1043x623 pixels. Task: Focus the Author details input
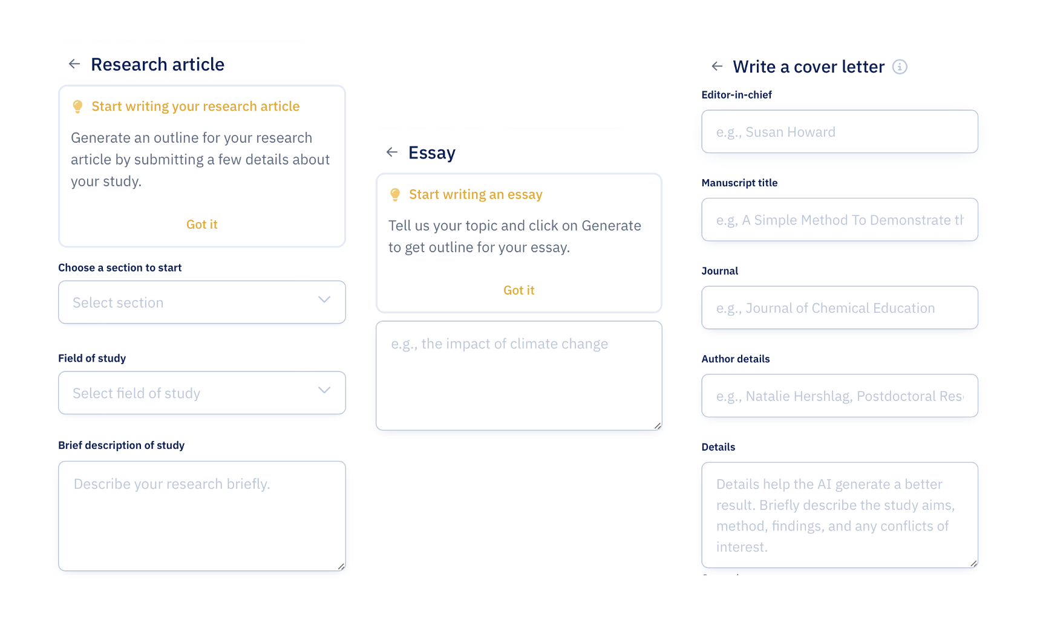click(x=839, y=396)
